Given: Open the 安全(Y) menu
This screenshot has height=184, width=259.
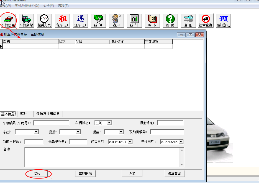Looking at the screenshot, I should tap(48, 6).
